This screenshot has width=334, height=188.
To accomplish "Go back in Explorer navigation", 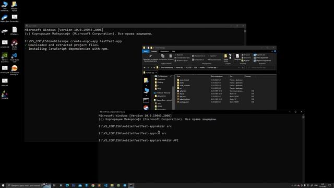I will click(145, 67).
